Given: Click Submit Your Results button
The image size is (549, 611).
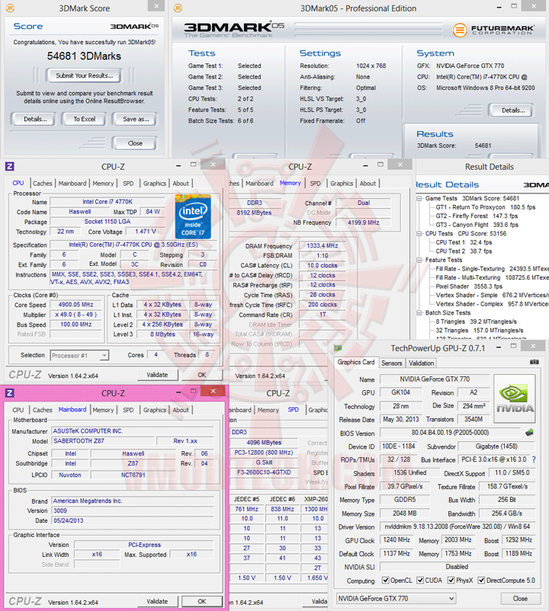Looking at the screenshot, I should [84, 75].
